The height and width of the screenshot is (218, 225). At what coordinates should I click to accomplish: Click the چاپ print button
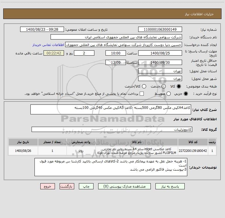tap(86, 186)
